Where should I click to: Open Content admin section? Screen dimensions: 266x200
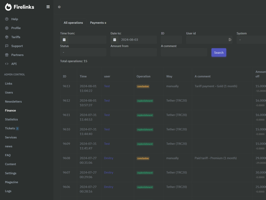click(x=11, y=164)
